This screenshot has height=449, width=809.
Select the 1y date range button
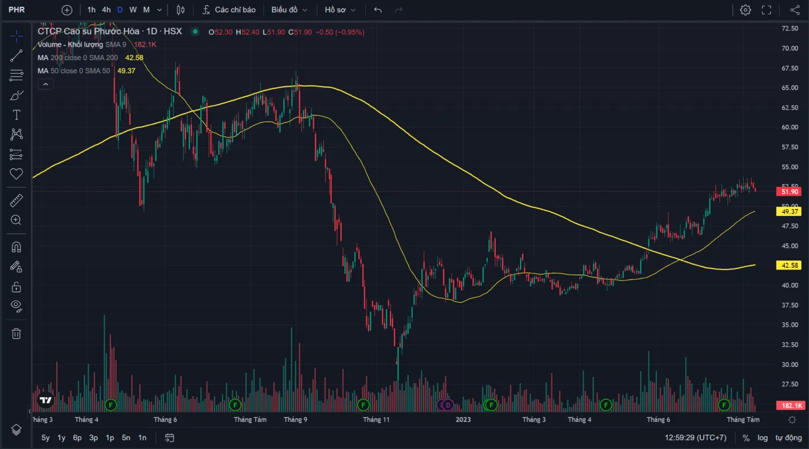click(x=61, y=437)
